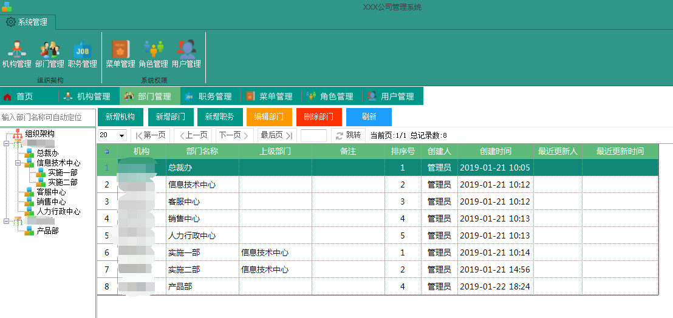The height and width of the screenshot is (318, 673).
Task: Sort by the 上级部门 column header
Action: (275, 151)
